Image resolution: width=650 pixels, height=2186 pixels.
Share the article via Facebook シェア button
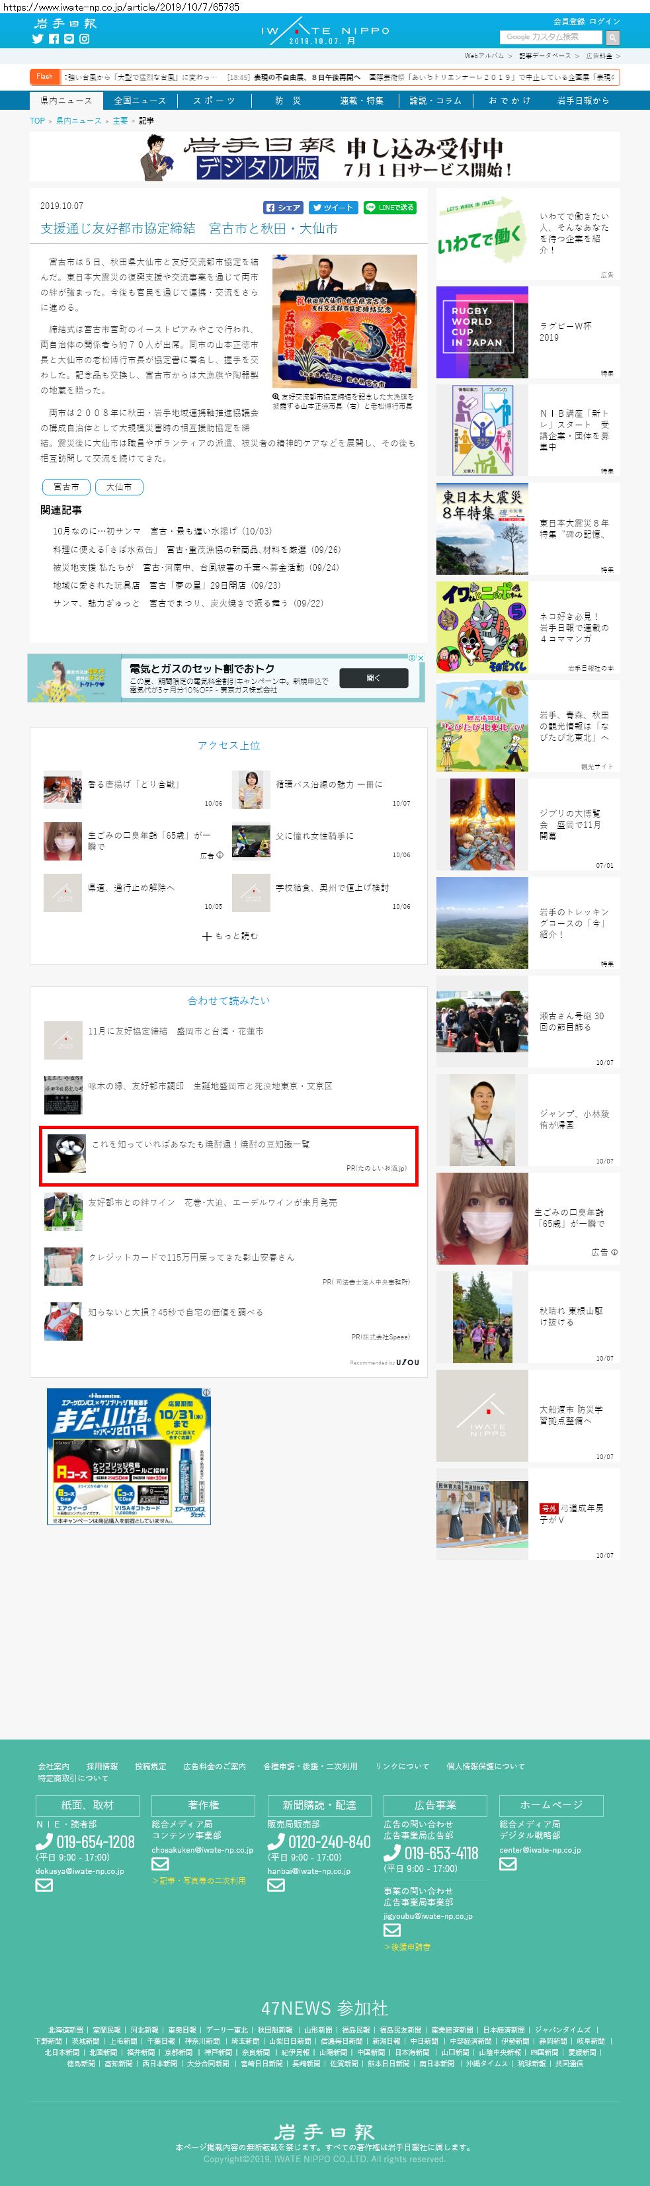tap(284, 207)
